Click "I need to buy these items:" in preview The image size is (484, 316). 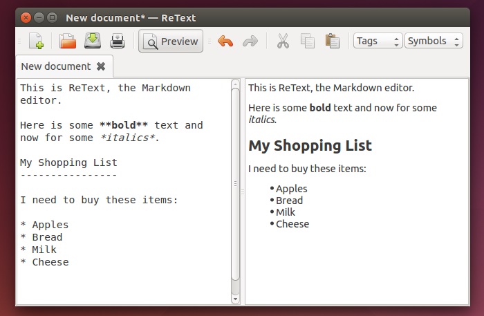[307, 169]
